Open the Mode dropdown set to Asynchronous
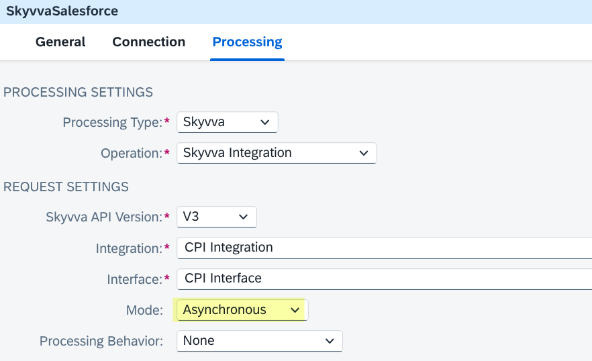The width and height of the screenshot is (592, 361). click(242, 310)
